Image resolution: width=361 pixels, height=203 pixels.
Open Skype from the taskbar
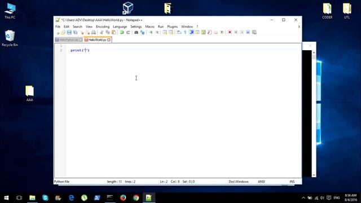click(x=45, y=198)
